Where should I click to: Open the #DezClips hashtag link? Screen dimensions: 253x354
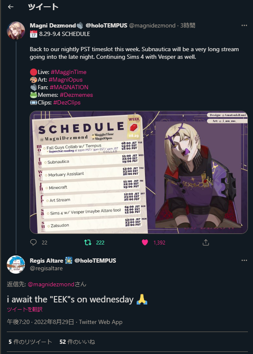point(67,102)
